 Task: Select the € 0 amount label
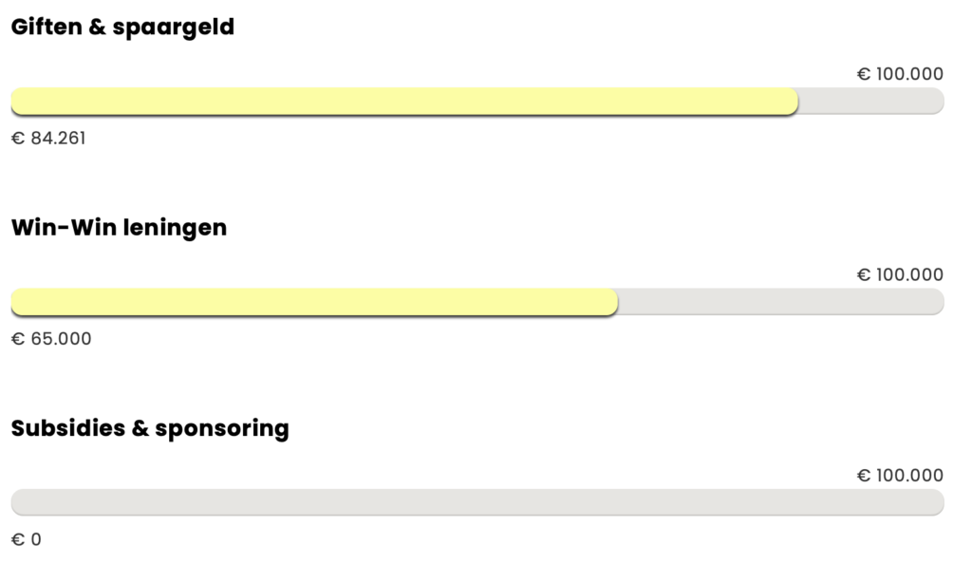(x=27, y=540)
